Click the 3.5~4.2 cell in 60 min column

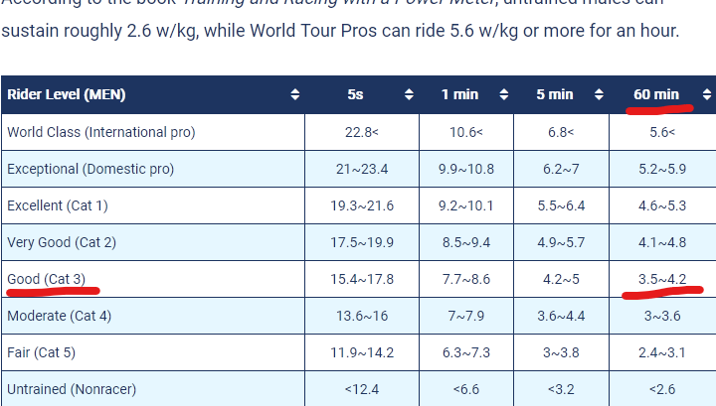tap(662, 279)
